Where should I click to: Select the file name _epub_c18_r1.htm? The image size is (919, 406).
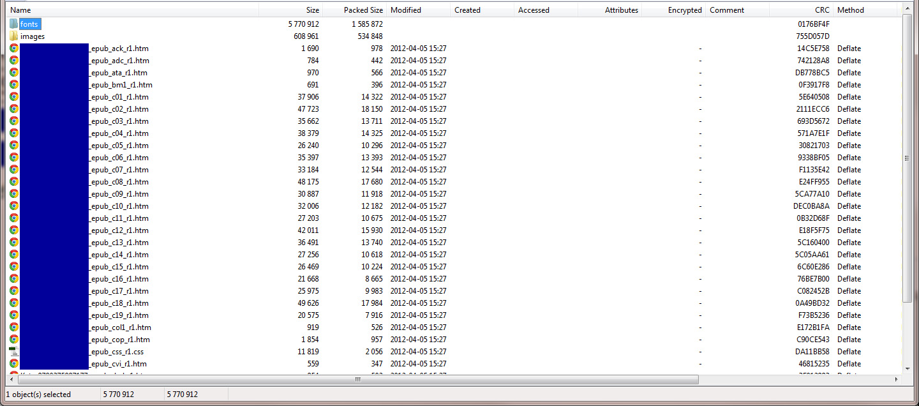119,303
